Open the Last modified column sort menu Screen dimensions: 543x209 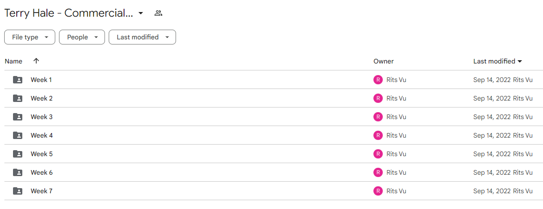(497, 62)
